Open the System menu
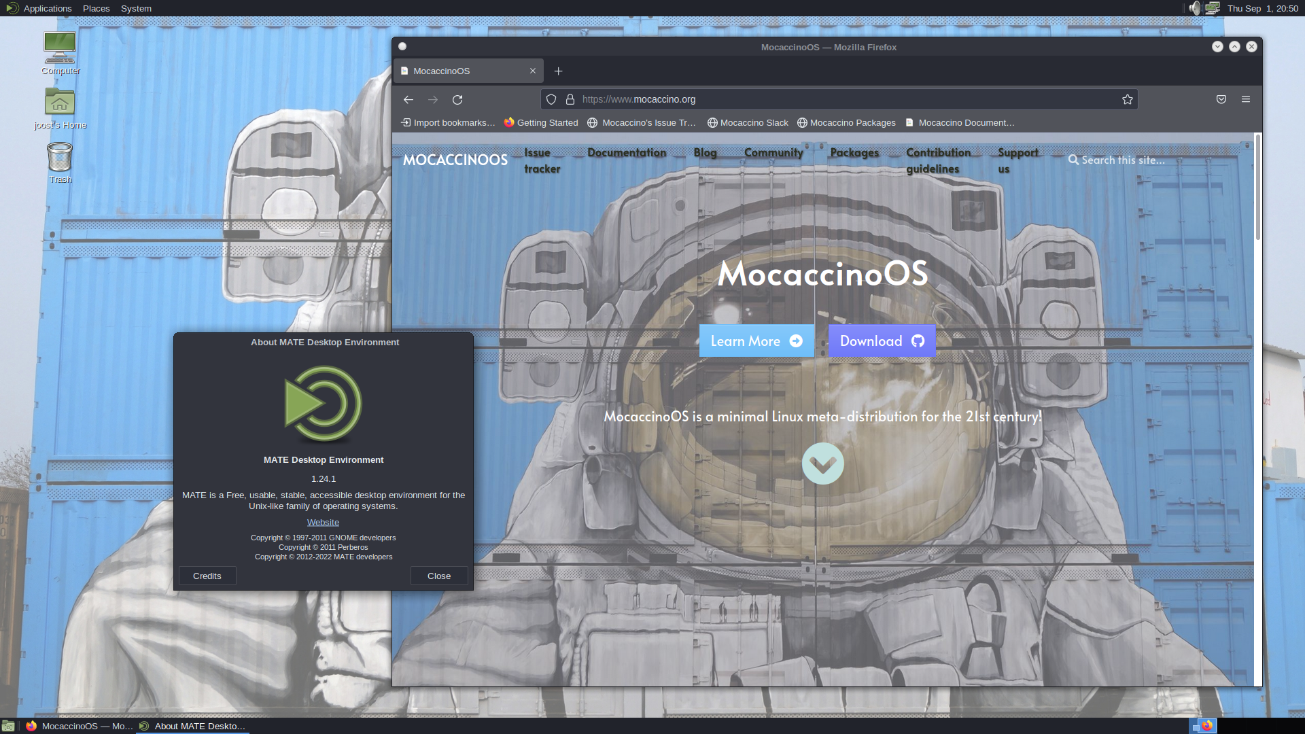Screen dimensions: 1305x734 point(136,8)
